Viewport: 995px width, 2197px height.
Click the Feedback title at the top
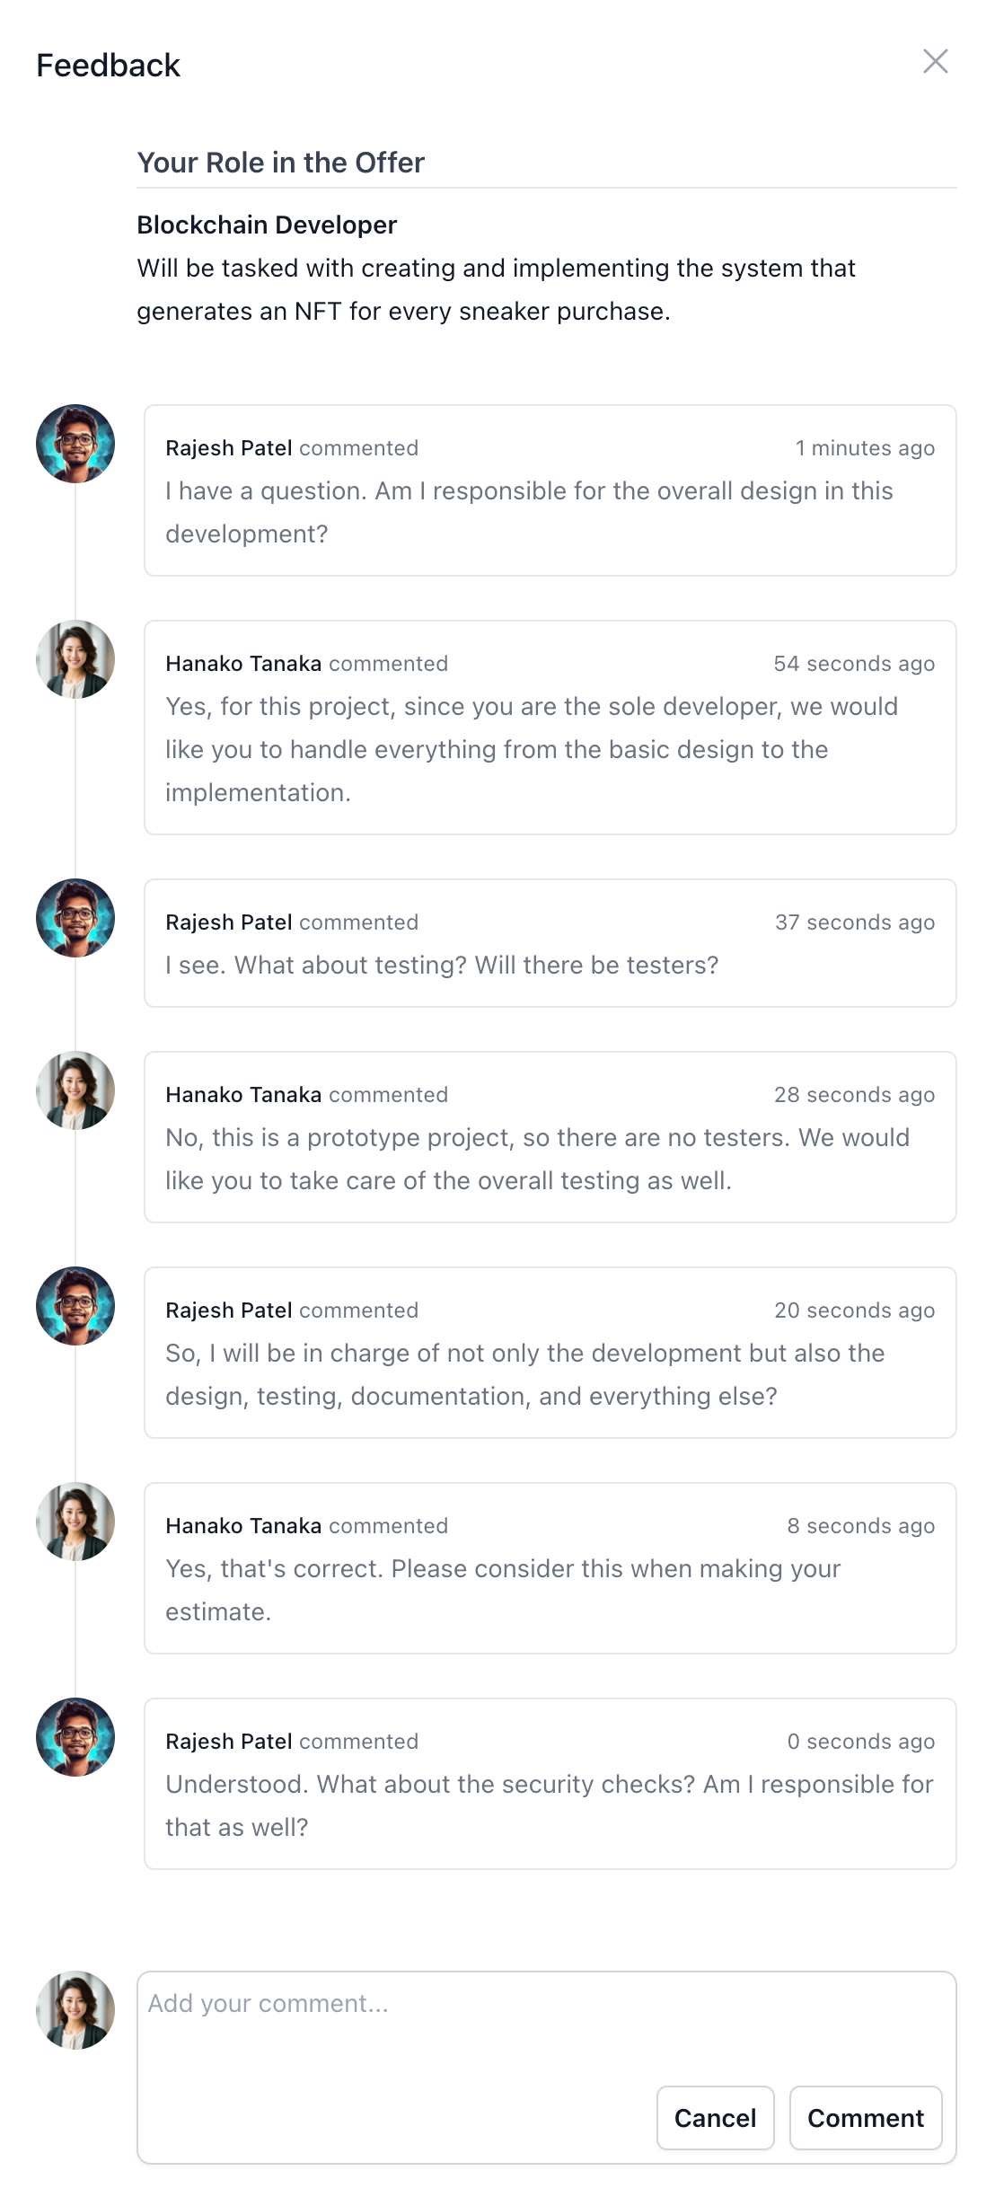108,65
